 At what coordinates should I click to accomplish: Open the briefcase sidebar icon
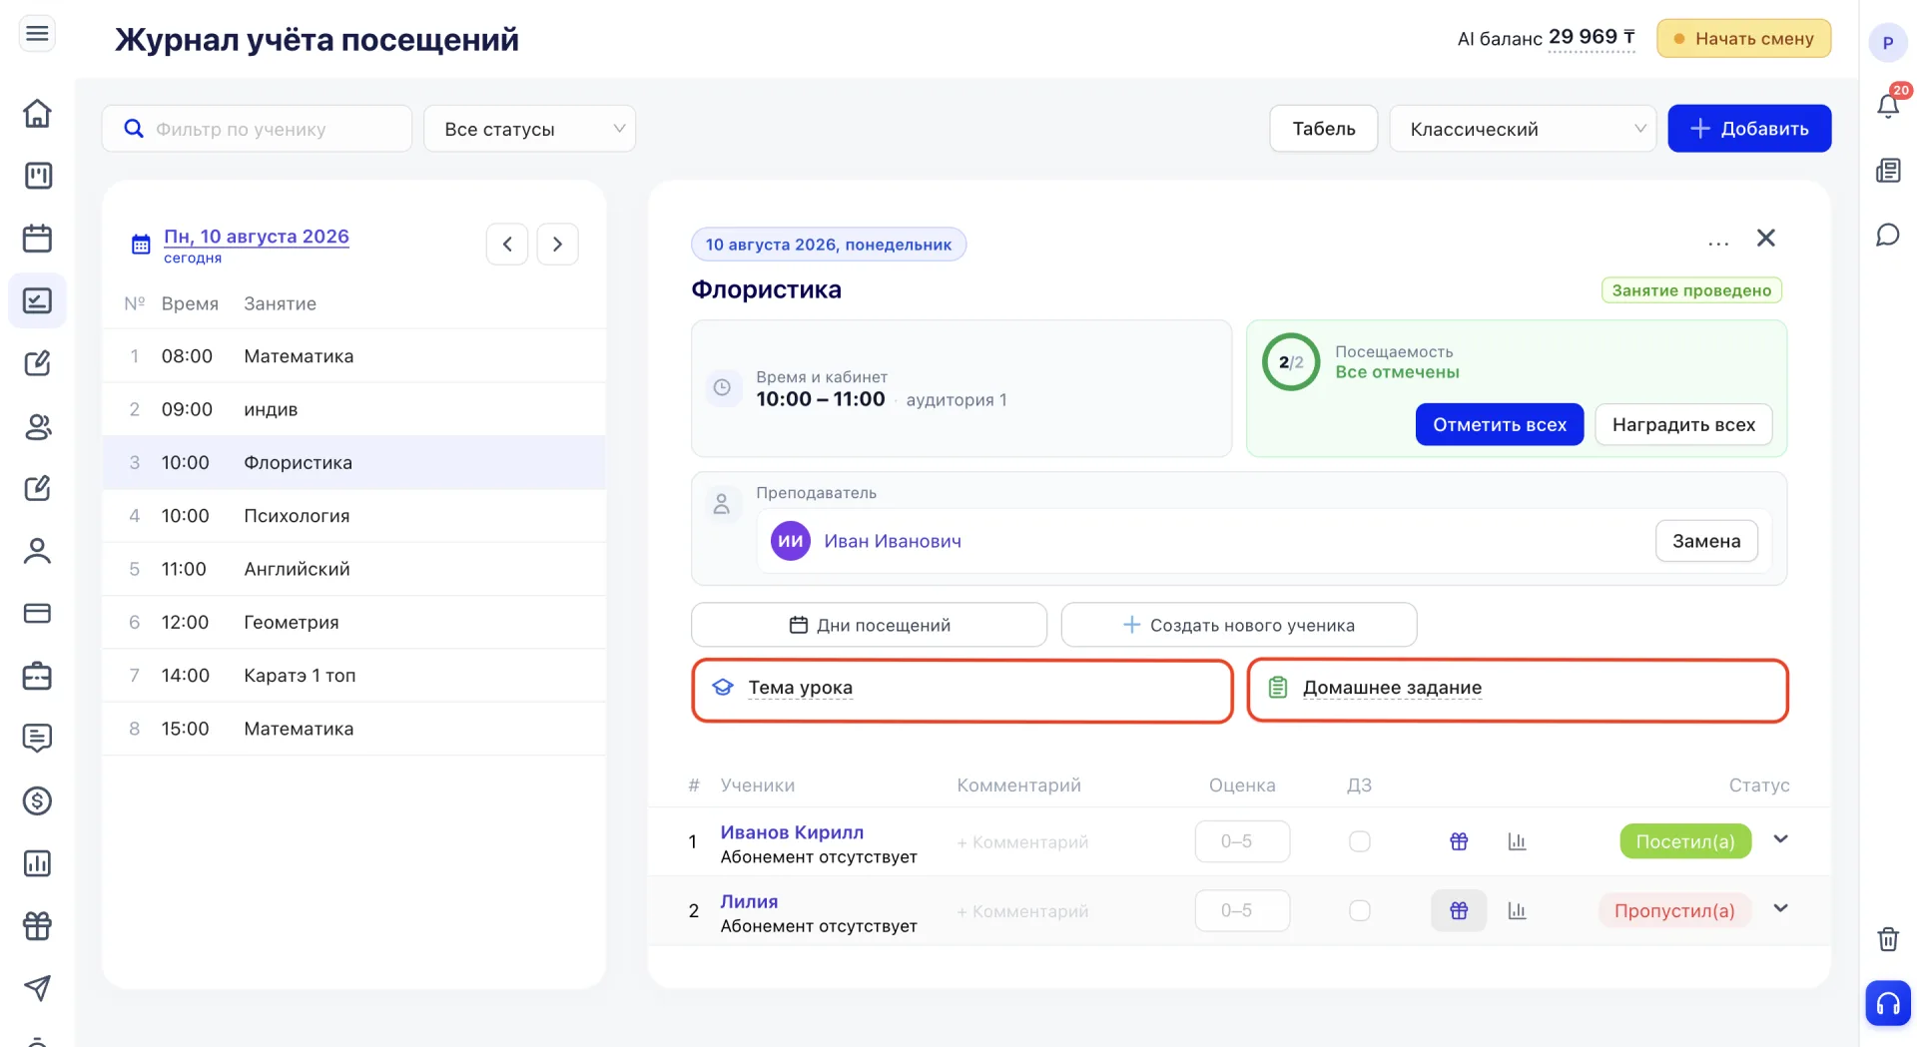[37, 676]
